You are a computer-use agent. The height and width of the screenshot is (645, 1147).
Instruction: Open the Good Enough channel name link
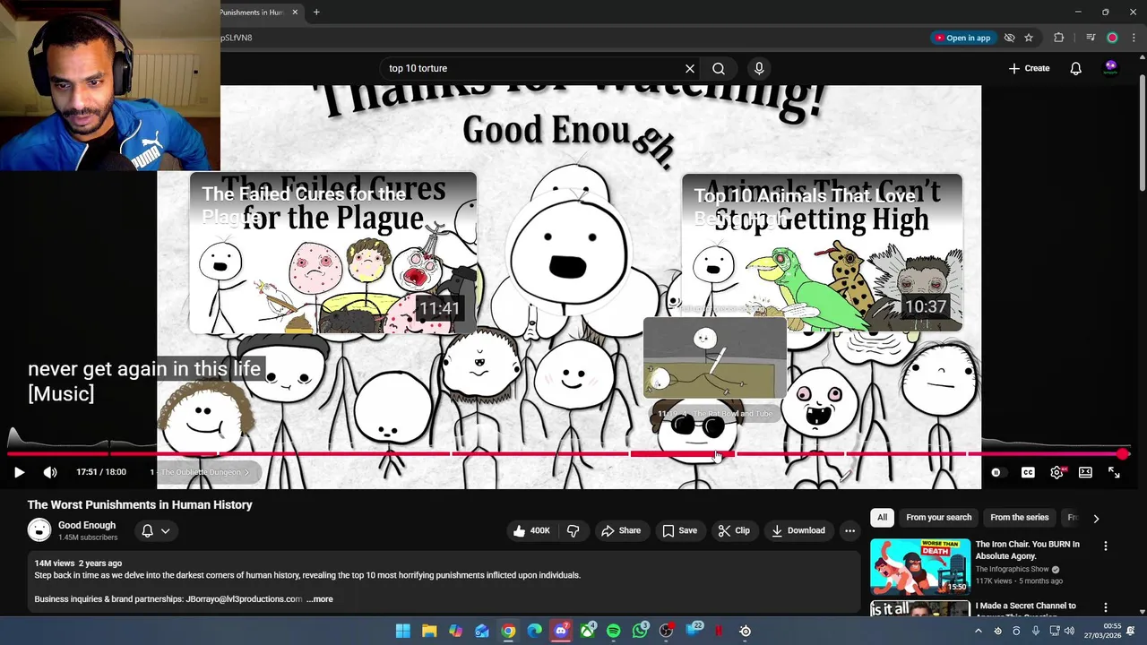click(x=87, y=525)
